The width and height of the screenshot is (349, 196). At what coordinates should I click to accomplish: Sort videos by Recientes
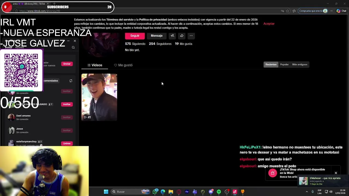click(x=271, y=65)
